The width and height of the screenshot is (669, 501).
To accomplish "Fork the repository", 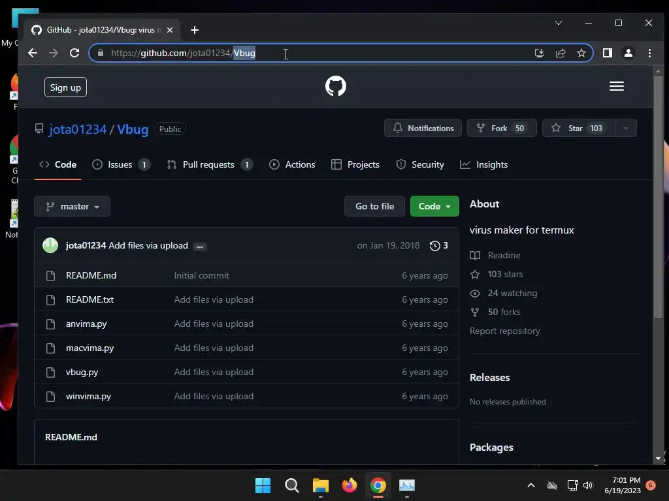I will coord(502,129).
